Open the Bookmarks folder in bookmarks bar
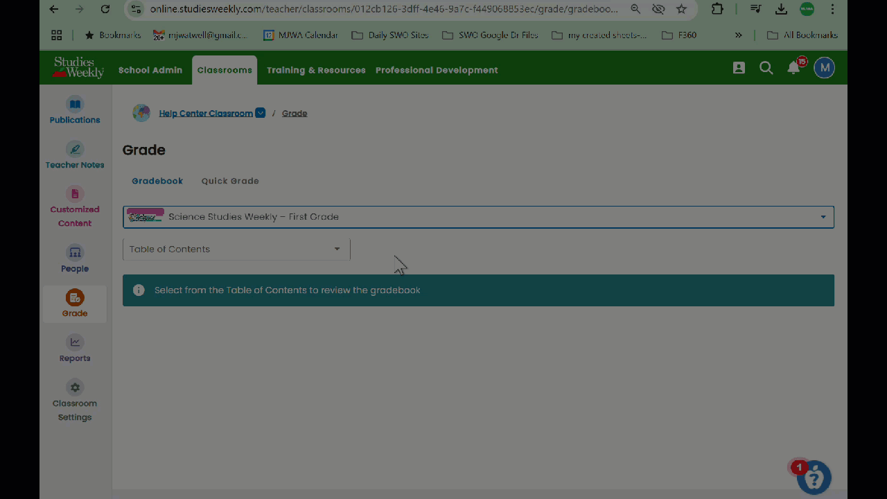This screenshot has width=887, height=499. [112, 35]
